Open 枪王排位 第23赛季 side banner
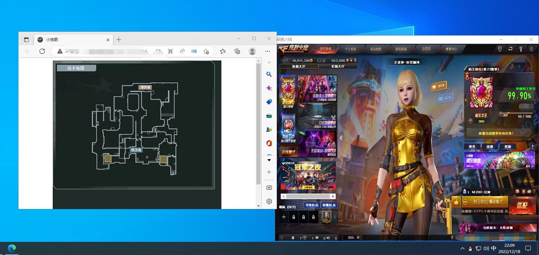This screenshot has width=539, height=255. click(288, 93)
